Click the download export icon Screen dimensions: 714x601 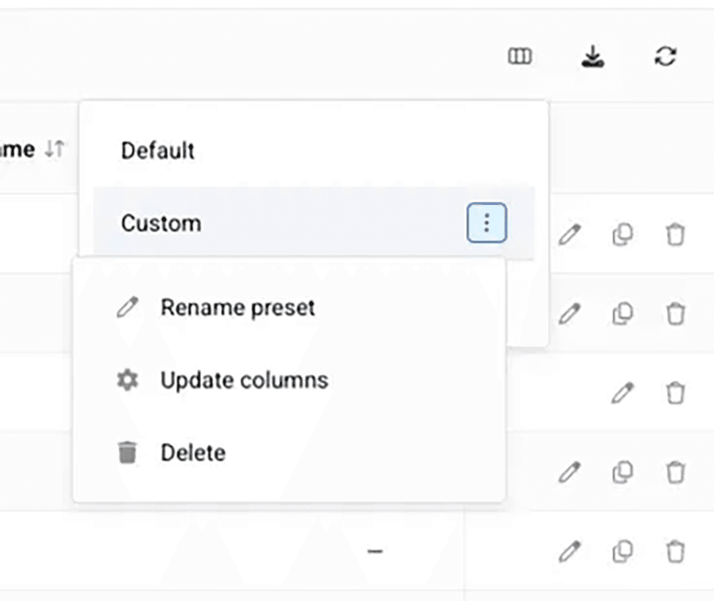point(592,56)
